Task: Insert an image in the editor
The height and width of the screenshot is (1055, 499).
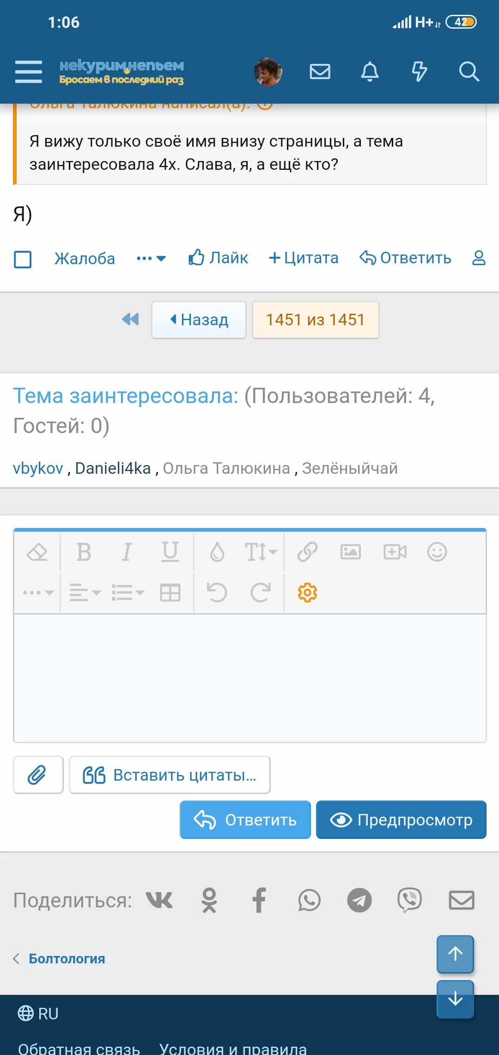Action: click(351, 552)
